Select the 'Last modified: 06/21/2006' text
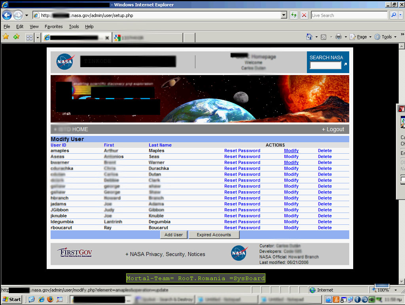Image resolution: width=405 pixels, height=305 pixels. click(284, 262)
